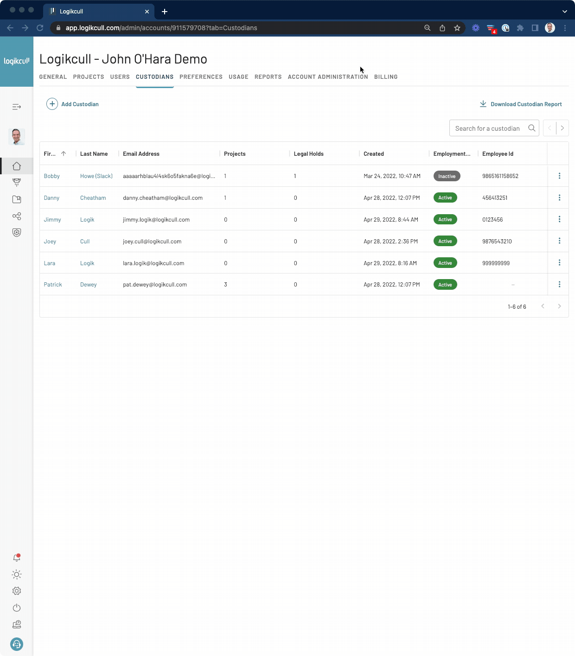This screenshot has height=656, width=575.
Task: Open notifications bell icon
Action: (x=17, y=558)
